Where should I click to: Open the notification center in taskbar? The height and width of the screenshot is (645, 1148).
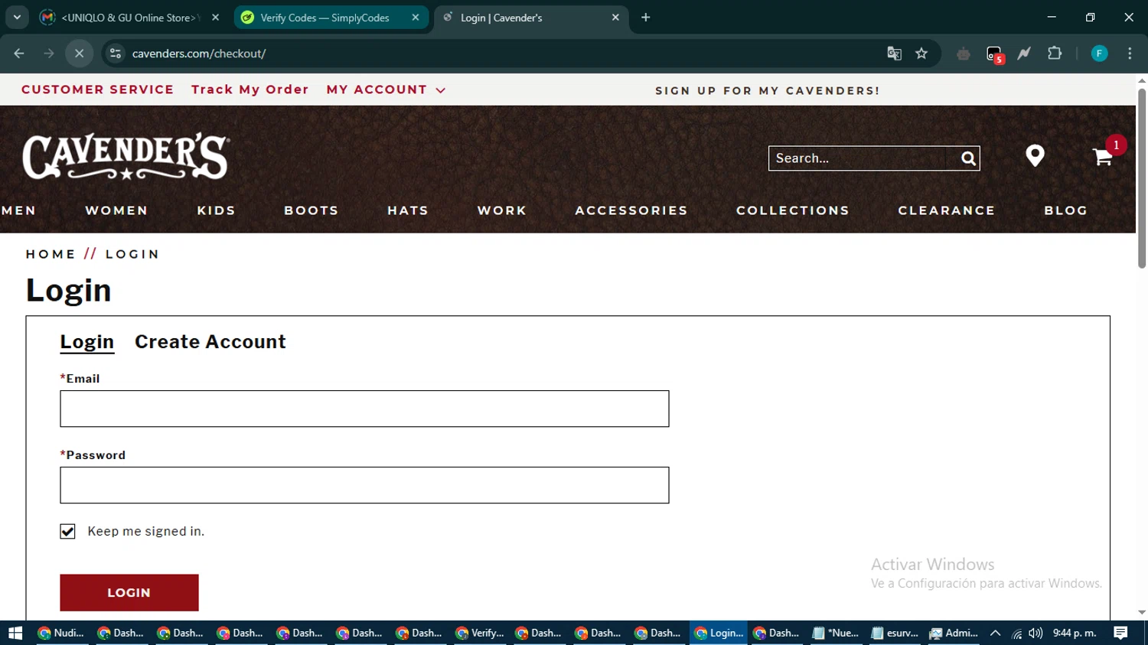point(1121,633)
